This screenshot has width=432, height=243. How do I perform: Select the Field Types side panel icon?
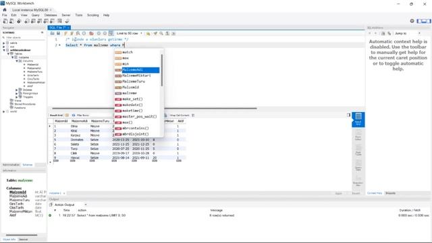(358, 150)
